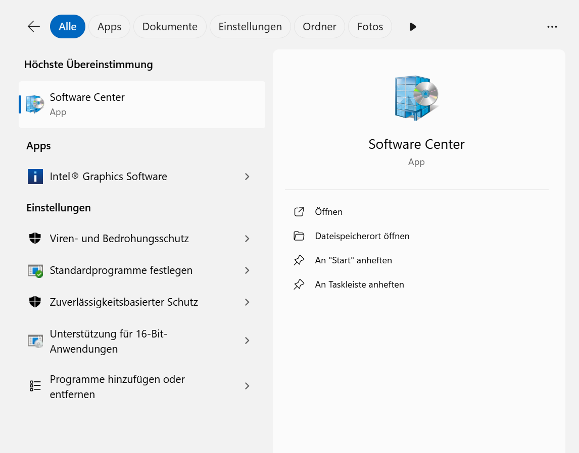Click the Standardprogramme festlegen icon
The height and width of the screenshot is (453, 579).
35,270
